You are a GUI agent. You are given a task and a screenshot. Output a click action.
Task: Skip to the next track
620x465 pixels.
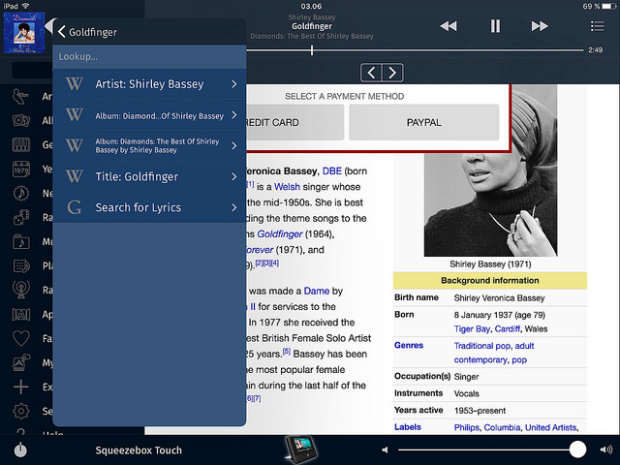pyautogui.click(x=540, y=26)
